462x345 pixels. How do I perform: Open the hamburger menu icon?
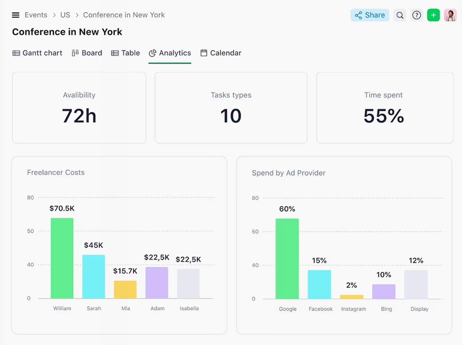click(16, 15)
